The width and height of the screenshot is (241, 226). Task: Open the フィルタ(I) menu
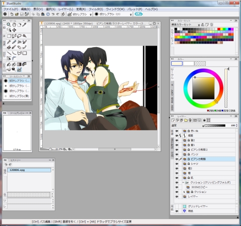point(96,9)
